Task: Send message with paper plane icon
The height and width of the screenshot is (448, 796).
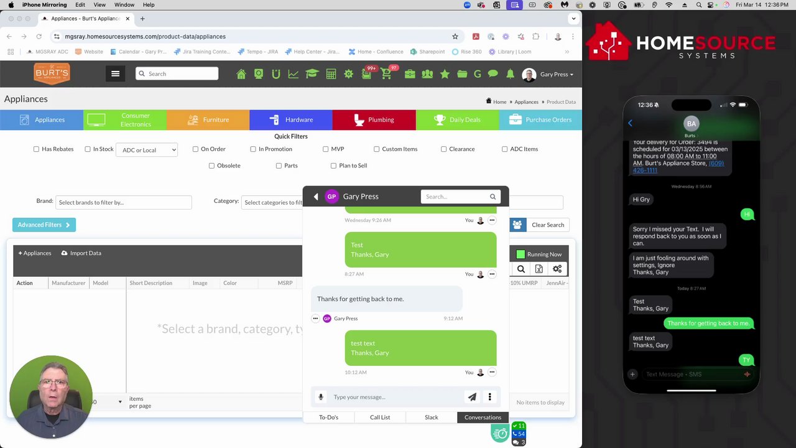Action: (473, 397)
